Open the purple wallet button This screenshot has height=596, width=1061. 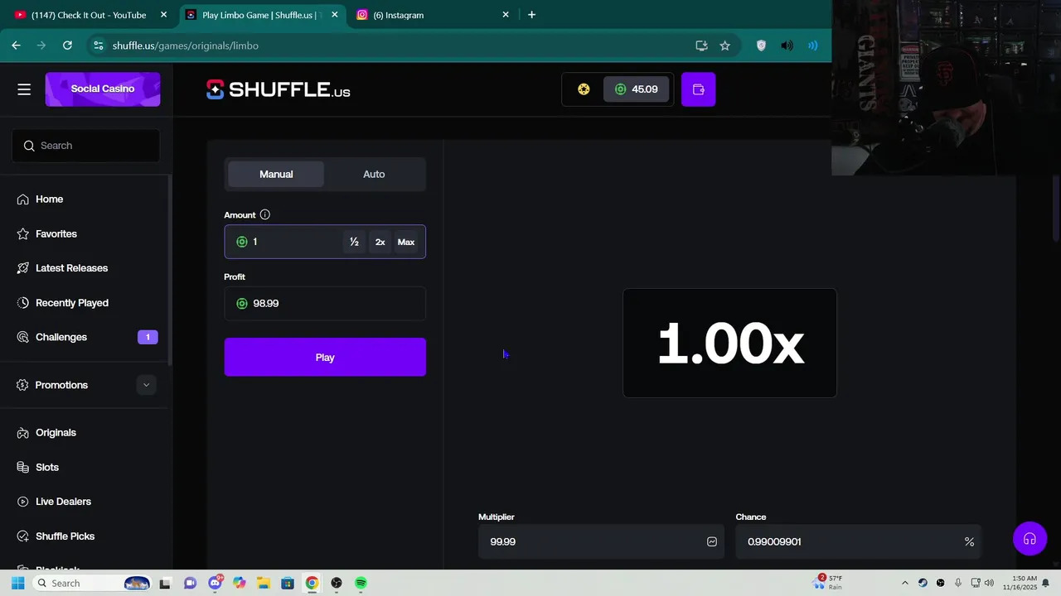pos(698,89)
